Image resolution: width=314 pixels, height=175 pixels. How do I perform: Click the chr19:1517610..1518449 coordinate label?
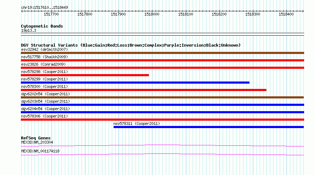[44, 7]
